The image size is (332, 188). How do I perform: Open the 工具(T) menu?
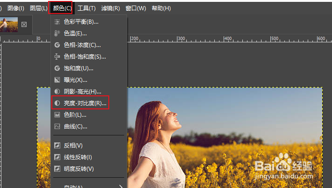[86, 8]
